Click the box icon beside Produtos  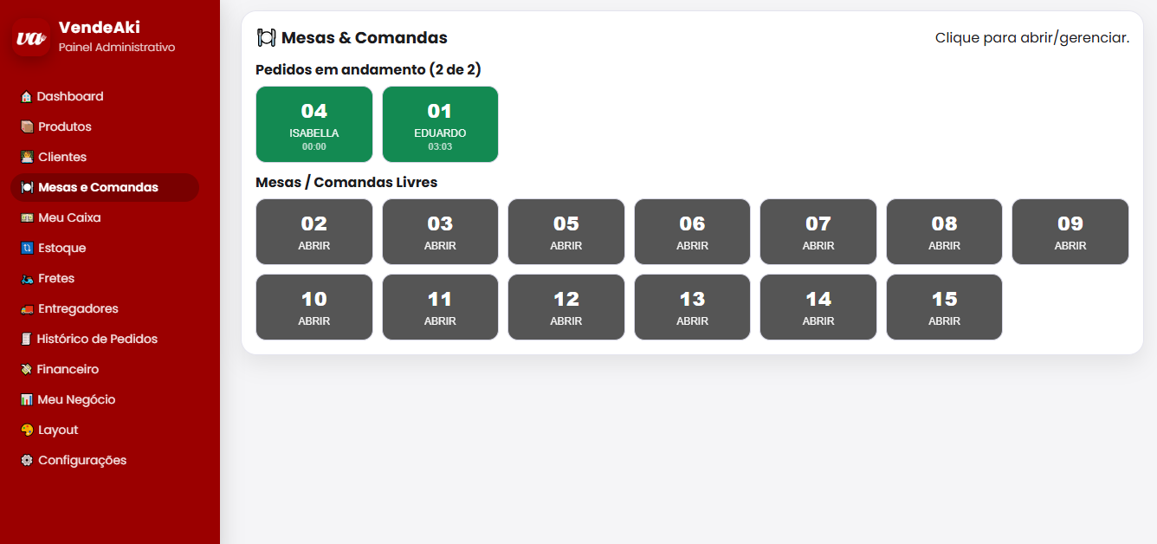click(x=27, y=127)
